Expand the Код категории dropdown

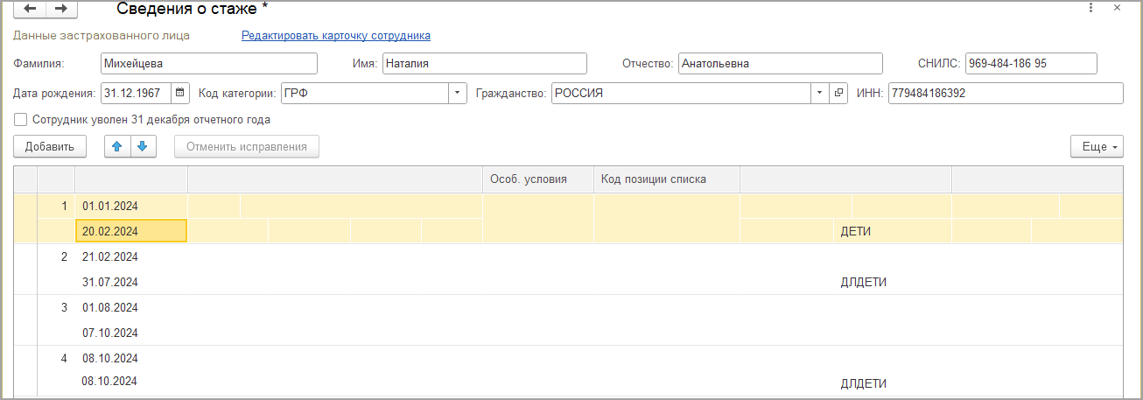click(458, 93)
